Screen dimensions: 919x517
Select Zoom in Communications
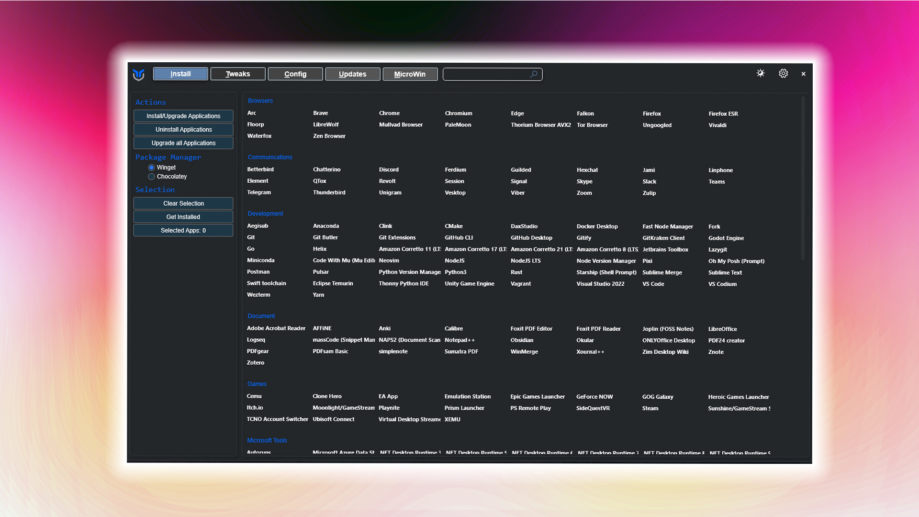click(x=584, y=193)
